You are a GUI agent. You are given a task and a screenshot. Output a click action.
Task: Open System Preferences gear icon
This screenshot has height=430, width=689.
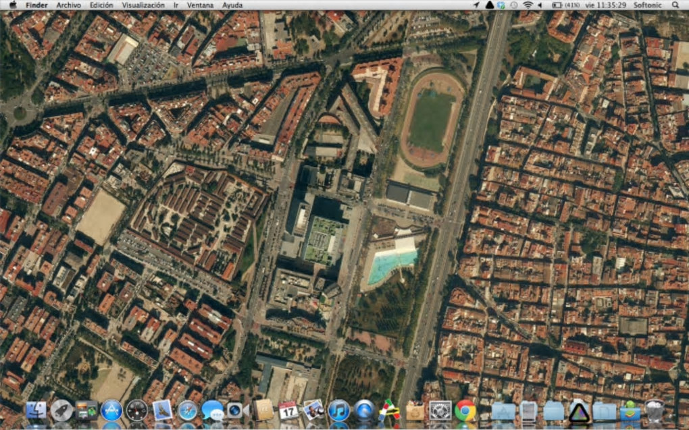point(440,410)
